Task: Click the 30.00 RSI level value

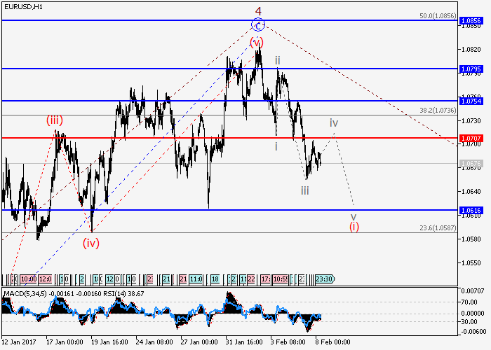Action: click(x=469, y=321)
